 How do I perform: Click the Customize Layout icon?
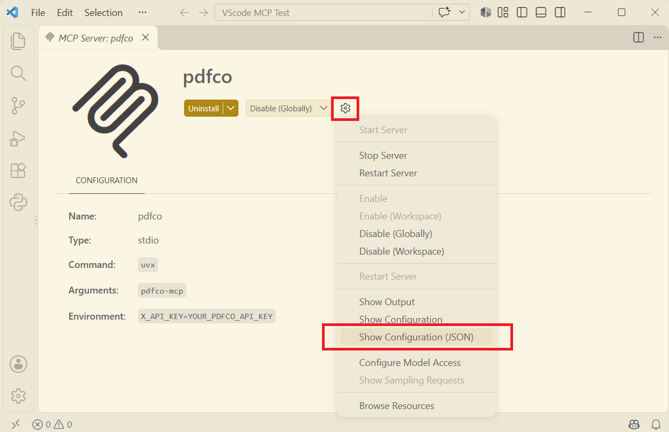click(x=503, y=12)
